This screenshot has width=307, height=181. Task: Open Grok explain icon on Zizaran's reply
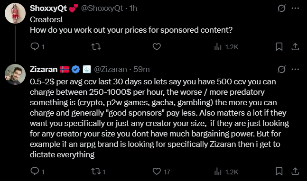(x=281, y=69)
